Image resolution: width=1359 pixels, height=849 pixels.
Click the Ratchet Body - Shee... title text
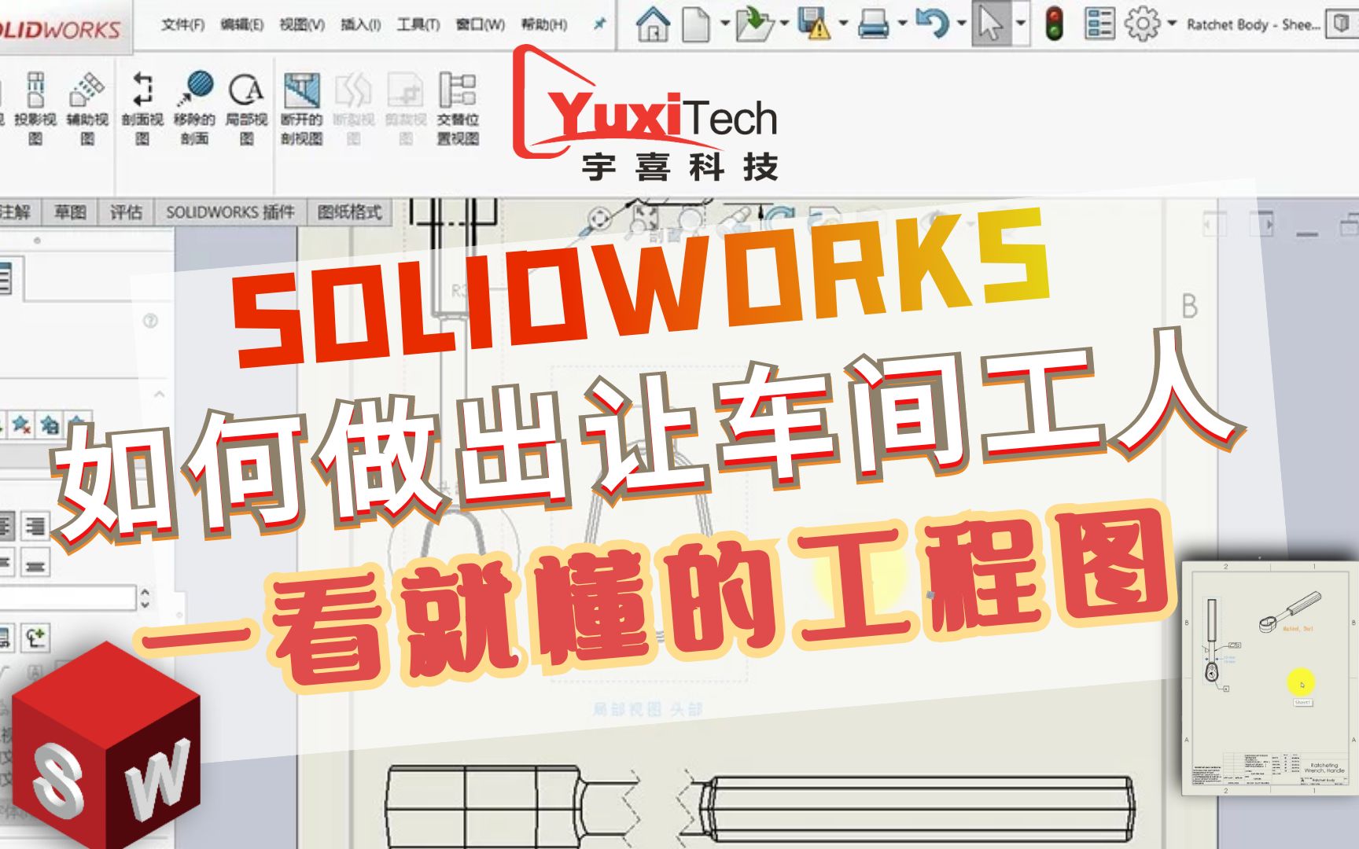point(1254,24)
